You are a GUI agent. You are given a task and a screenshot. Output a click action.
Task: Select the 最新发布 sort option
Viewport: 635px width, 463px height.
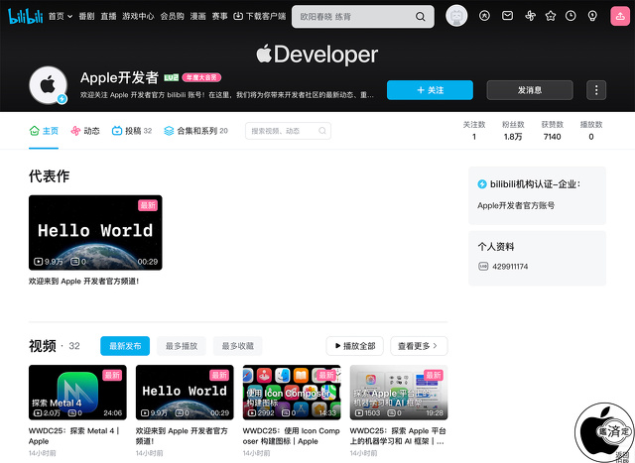[x=125, y=346]
